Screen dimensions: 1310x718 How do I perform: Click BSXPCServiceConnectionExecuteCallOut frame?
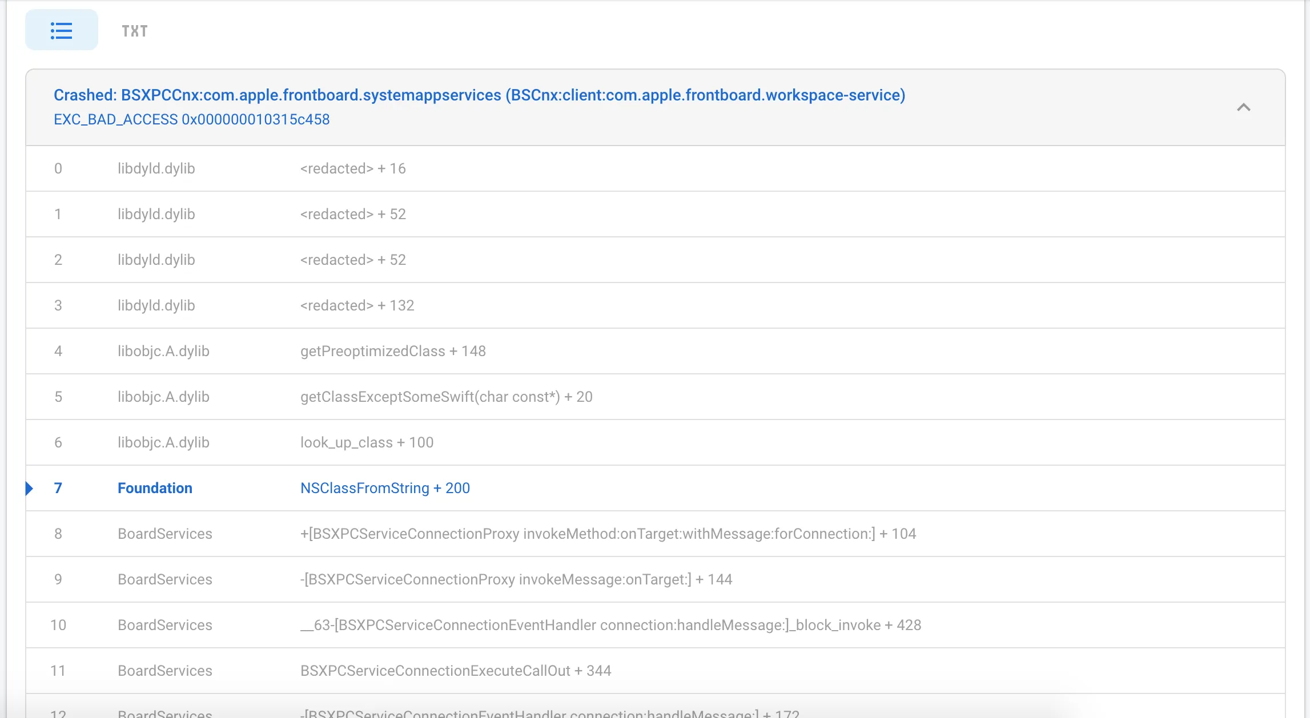(x=455, y=671)
